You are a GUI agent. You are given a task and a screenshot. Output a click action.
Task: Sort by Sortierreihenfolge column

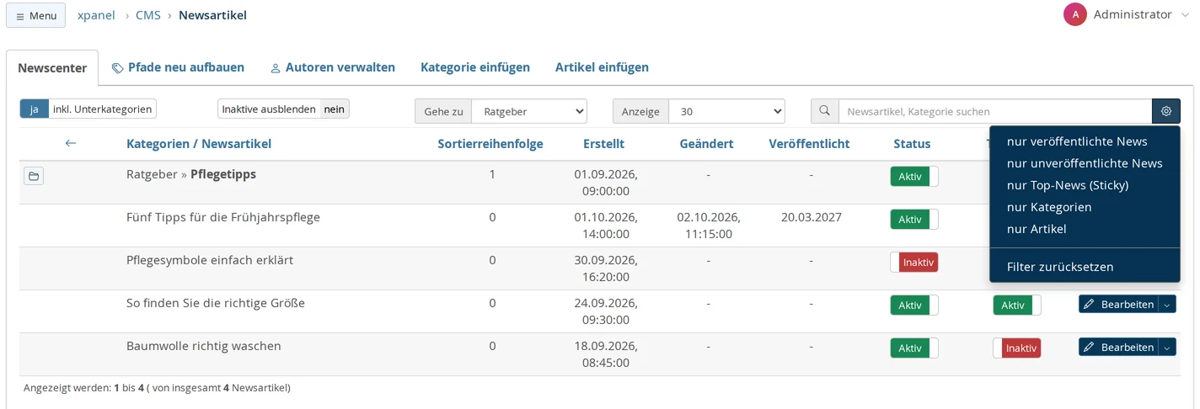click(490, 144)
